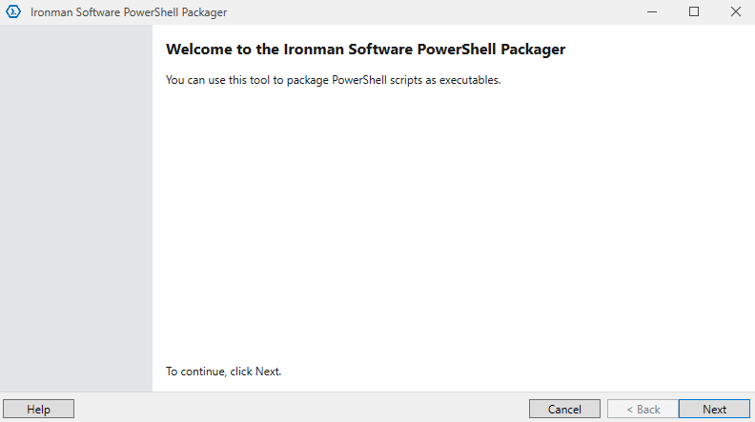Click the Welcome heading text
This screenshot has width=755, height=422.
(365, 50)
